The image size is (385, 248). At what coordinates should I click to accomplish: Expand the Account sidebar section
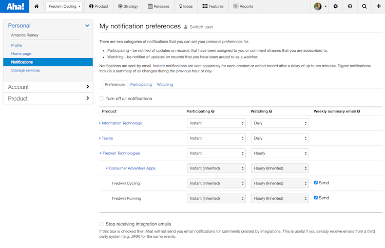48,87
